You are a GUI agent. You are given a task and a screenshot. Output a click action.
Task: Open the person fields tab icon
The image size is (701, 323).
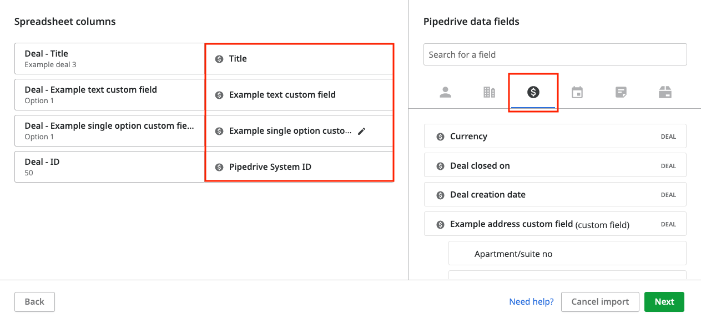(x=445, y=93)
